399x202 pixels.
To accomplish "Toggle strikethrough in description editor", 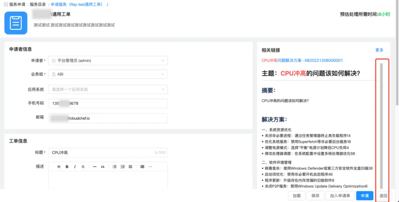I will (83, 167).
